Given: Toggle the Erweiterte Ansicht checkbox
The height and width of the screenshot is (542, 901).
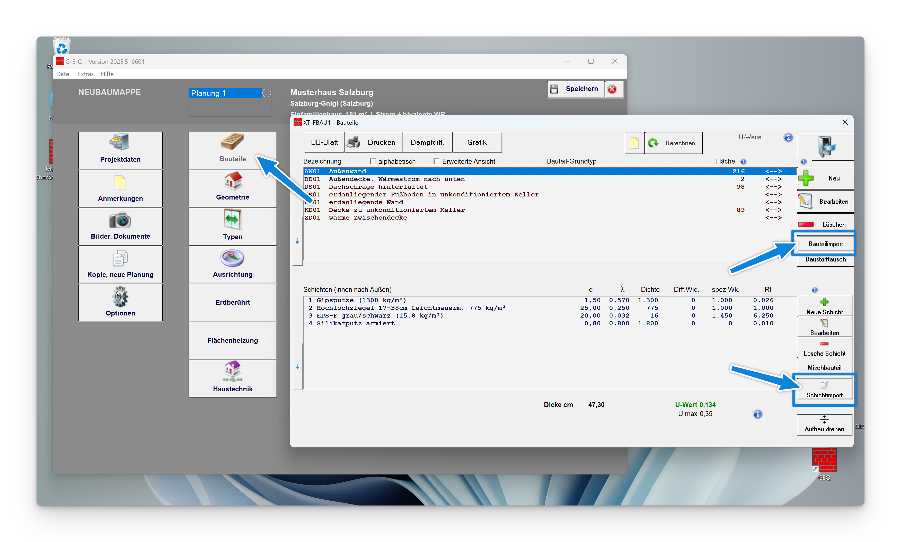Looking at the screenshot, I should tap(436, 161).
